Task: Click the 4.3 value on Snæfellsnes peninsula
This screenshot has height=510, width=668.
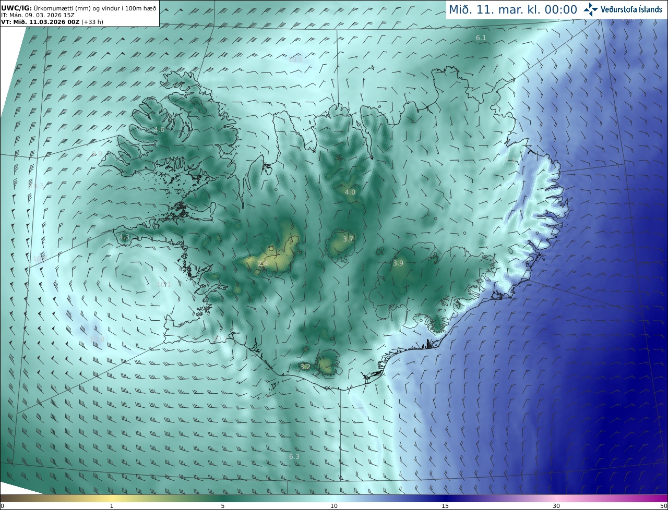Action: pos(124,237)
